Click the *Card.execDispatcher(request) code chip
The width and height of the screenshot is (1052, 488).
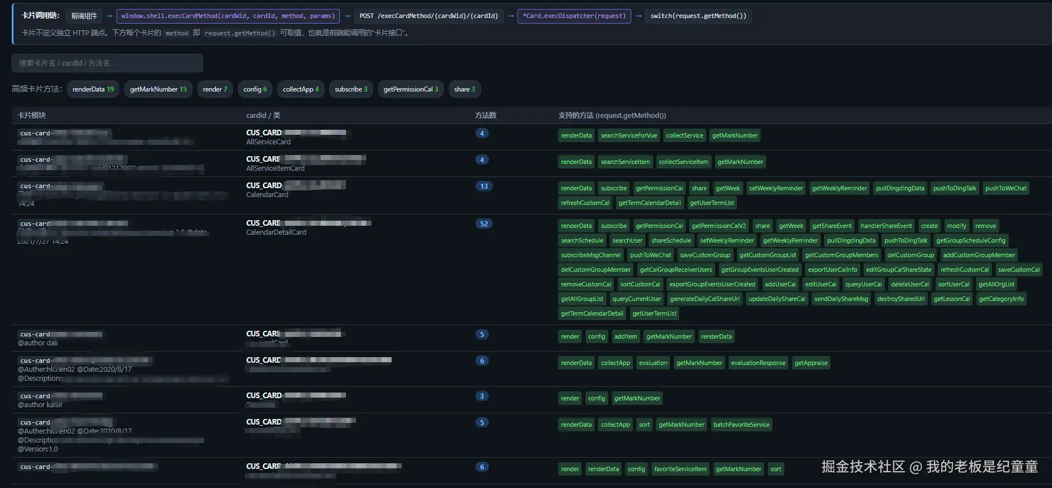tap(574, 16)
